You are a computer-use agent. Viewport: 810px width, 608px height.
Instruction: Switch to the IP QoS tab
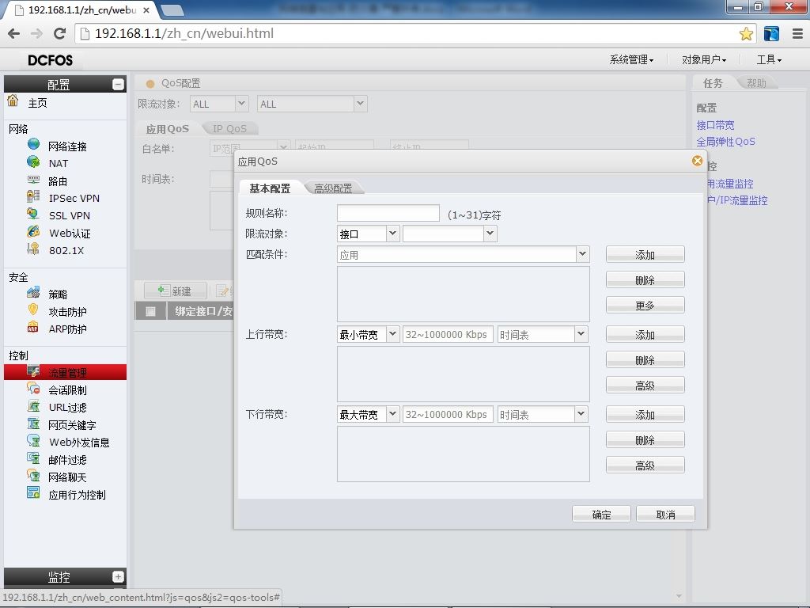click(230, 128)
